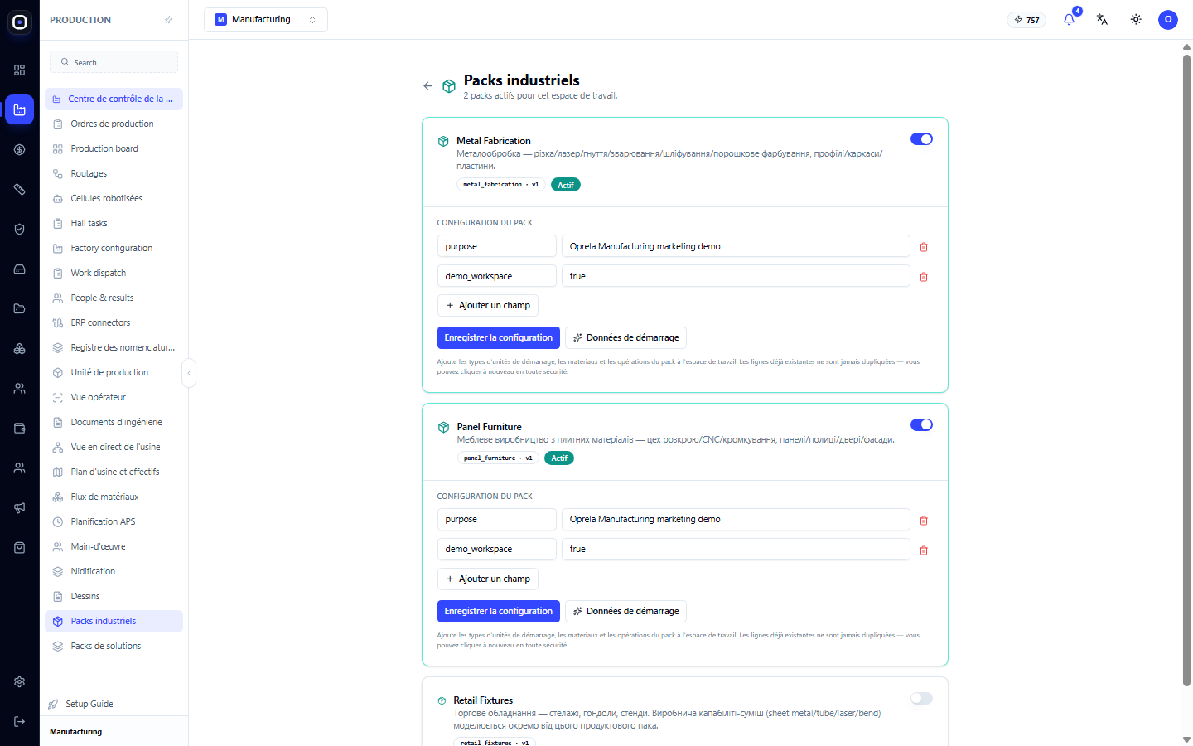The image size is (1193, 746).
Task: Click Ajouter un champ in Metal Fabrication
Action: click(x=488, y=305)
